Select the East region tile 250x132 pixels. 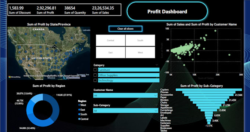pos(111,52)
